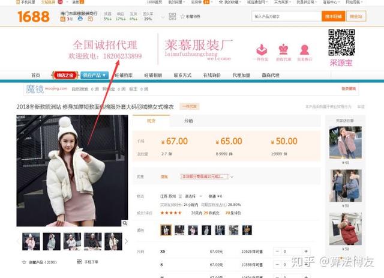Click the 1688 logo
This screenshot has height=278, width=384.
[x=34, y=16]
